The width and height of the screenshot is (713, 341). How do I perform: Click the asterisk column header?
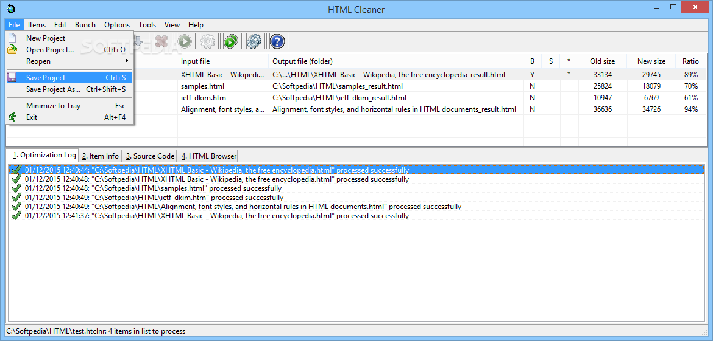coord(569,61)
